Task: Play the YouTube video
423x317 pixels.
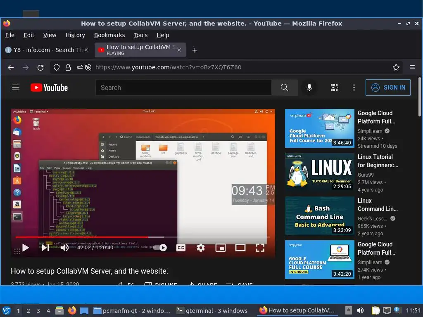Action: [x=26, y=248]
